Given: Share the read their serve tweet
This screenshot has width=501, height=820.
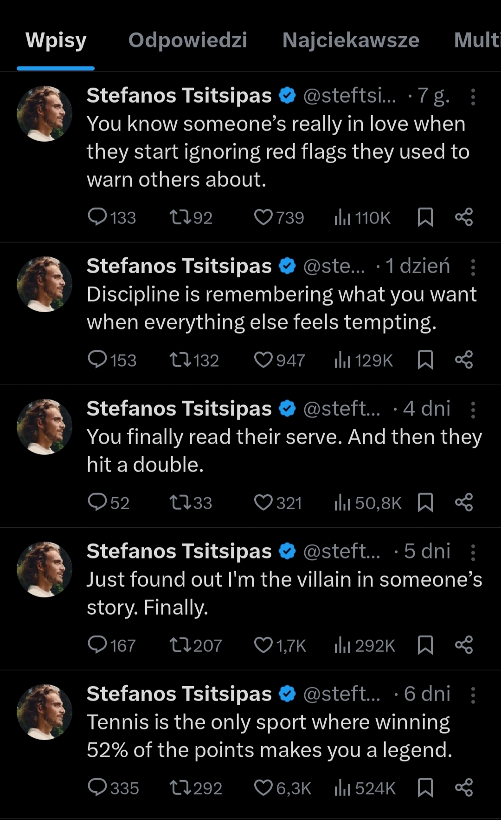Looking at the screenshot, I should (464, 503).
